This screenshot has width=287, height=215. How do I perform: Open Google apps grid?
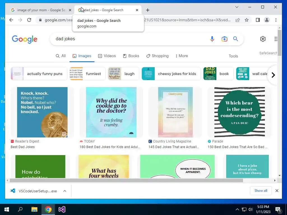(276, 39)
